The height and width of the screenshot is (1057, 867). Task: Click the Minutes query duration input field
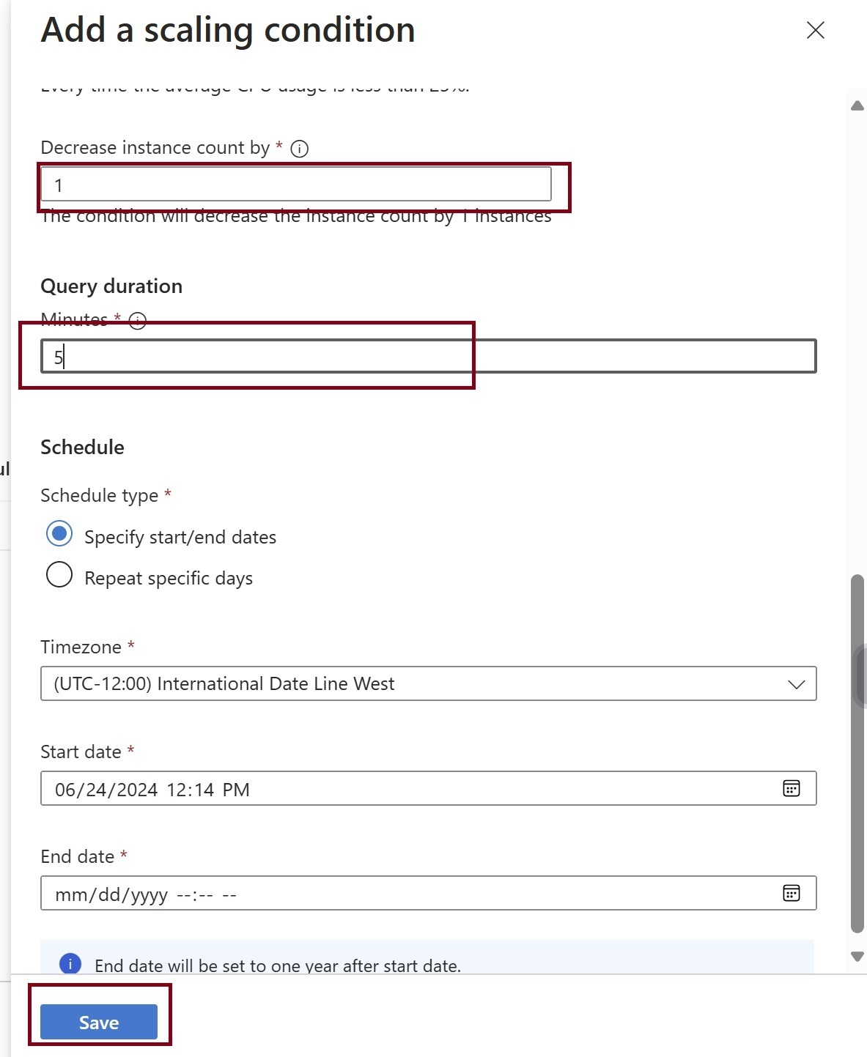428,357
